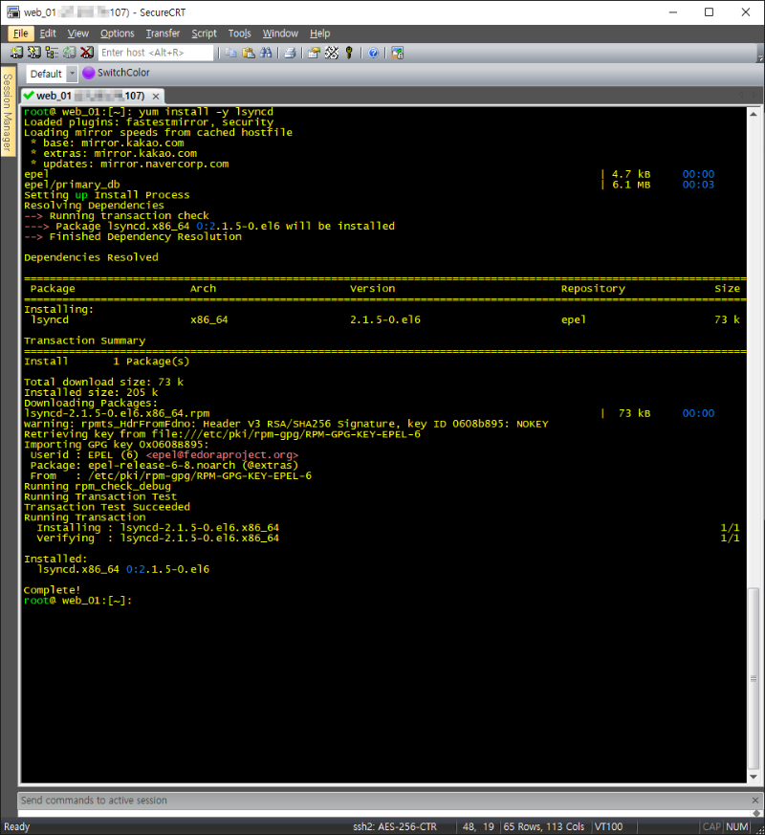Viewport: 765px width, 835px height.
Task: Open Session Options toolbar icon
Action: (314, 53)
